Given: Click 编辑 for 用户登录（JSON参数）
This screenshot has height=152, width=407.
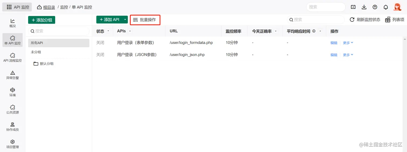Looking at the screenshot, I should (334, 55).
